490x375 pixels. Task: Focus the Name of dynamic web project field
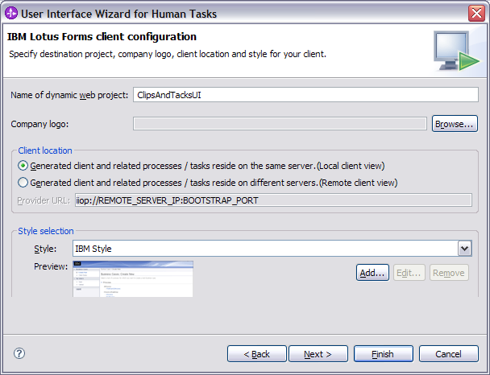click(x=305, y=94)
